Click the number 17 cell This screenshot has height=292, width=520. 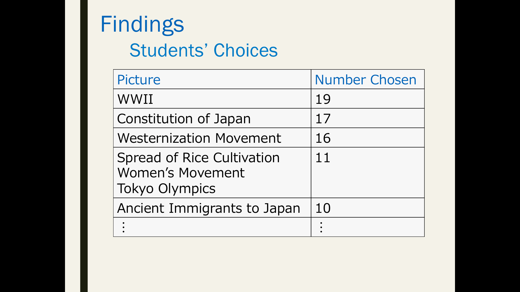pyautogui.click(x=368, y=118)
